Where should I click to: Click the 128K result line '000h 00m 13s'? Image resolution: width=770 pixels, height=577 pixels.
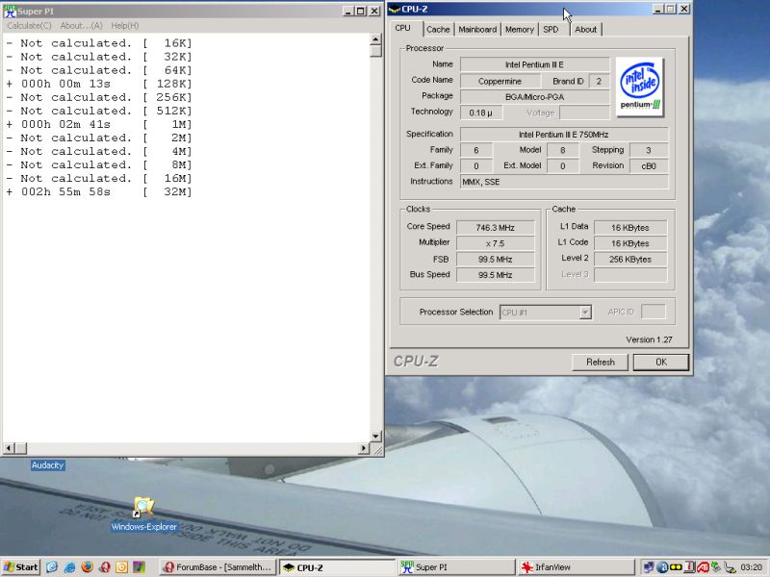(x=99, y=84)
